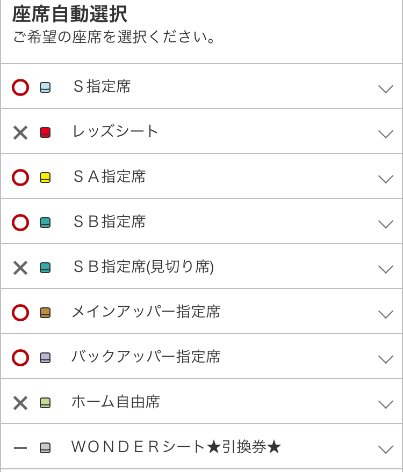Screen dimensions: 403x472
Task: Click the yellow ＳＡ指定席 seat color swatch
Action: [45, 178]
